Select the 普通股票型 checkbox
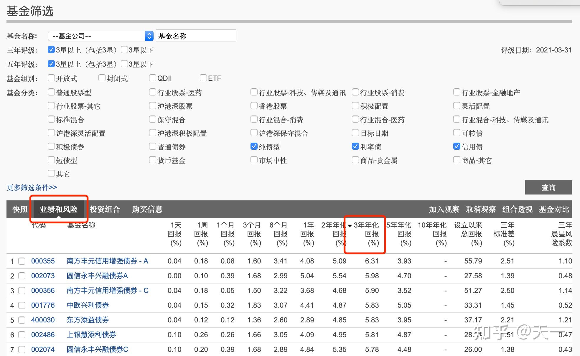This screenshot has width=580, height=356. (51, 92)
